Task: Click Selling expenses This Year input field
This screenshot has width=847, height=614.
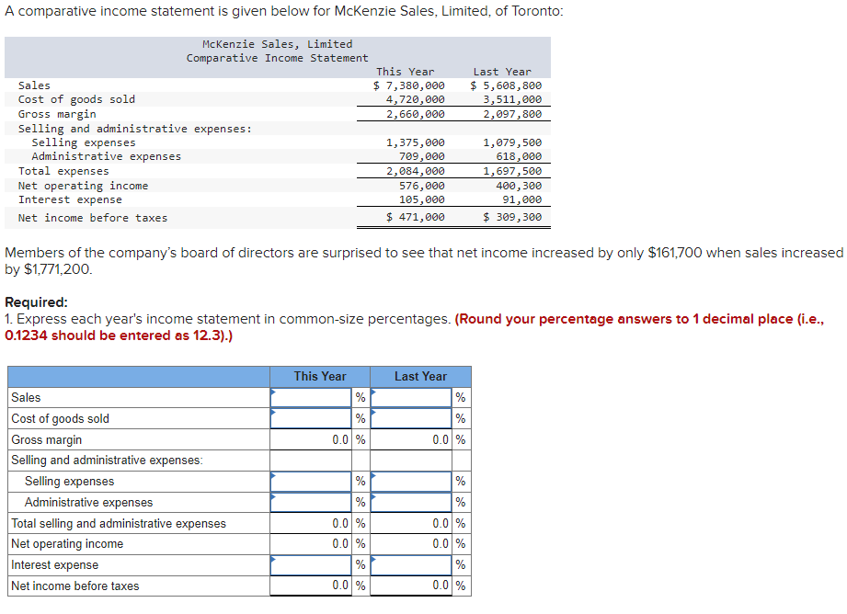Action: coord(311,481)
